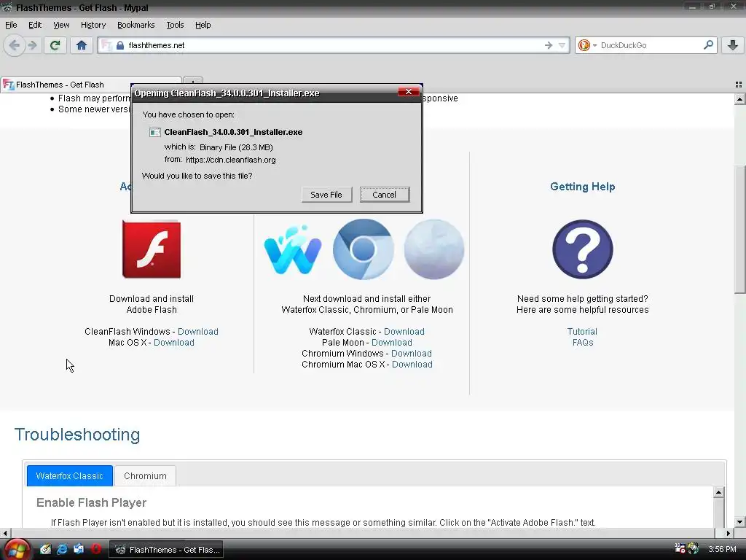
Task: Click CleanFlash Windows Download link
Action: (198, 332)
